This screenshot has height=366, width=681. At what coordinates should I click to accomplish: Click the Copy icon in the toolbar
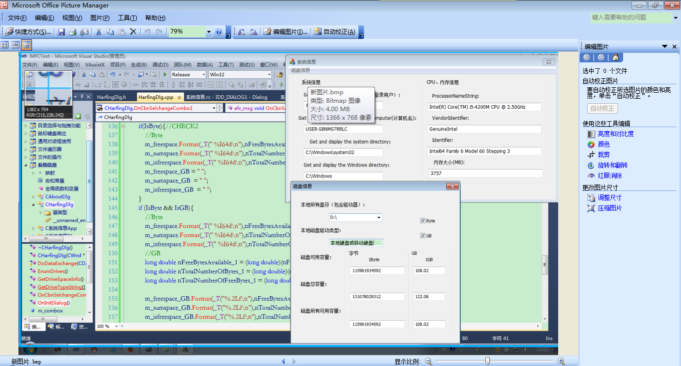click(x=110, y=32)
